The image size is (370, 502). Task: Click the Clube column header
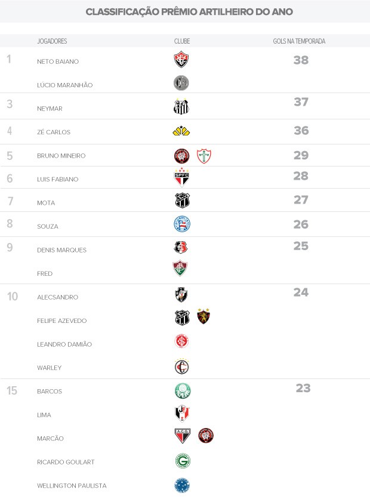(x=182, y=41)
